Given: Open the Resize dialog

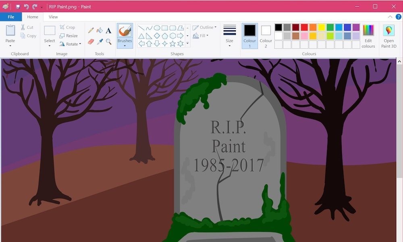Looking at the screenshot, I should [69, 36].
